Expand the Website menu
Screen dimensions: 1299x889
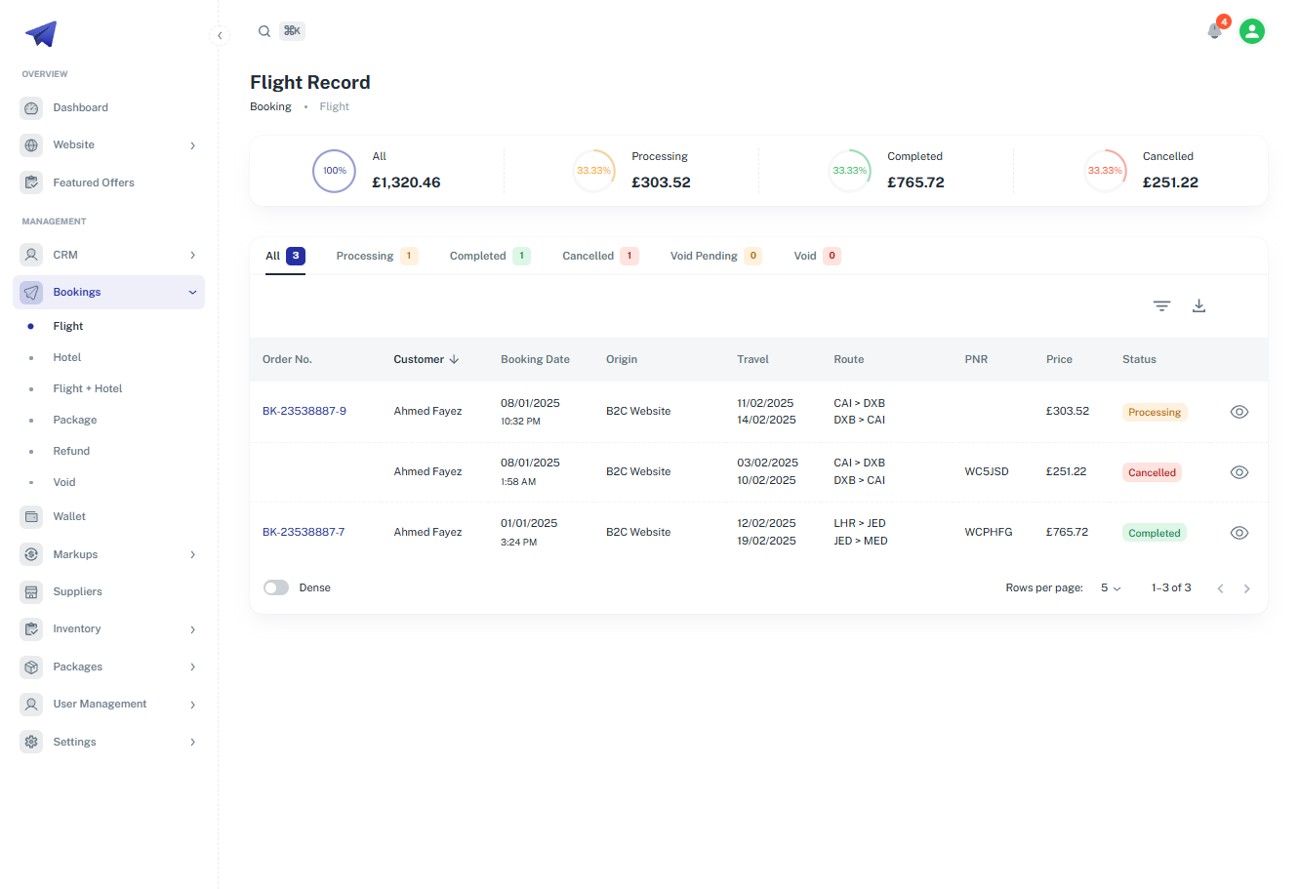[x=108, y=145]
